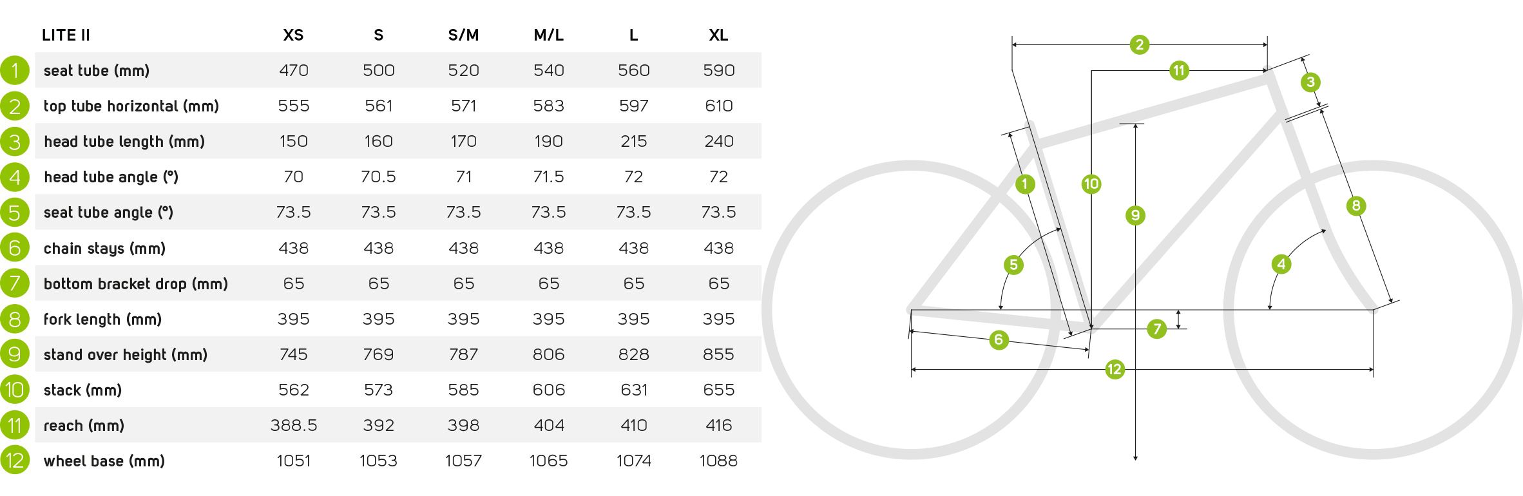
Task: Click the LITE II table title
Action: click(x=66, y=35)
